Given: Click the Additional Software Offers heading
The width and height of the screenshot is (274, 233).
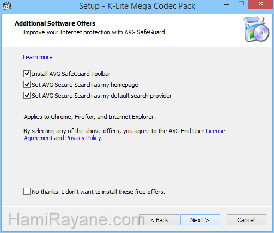Looking at the screenshot, I should pos(55,23).
